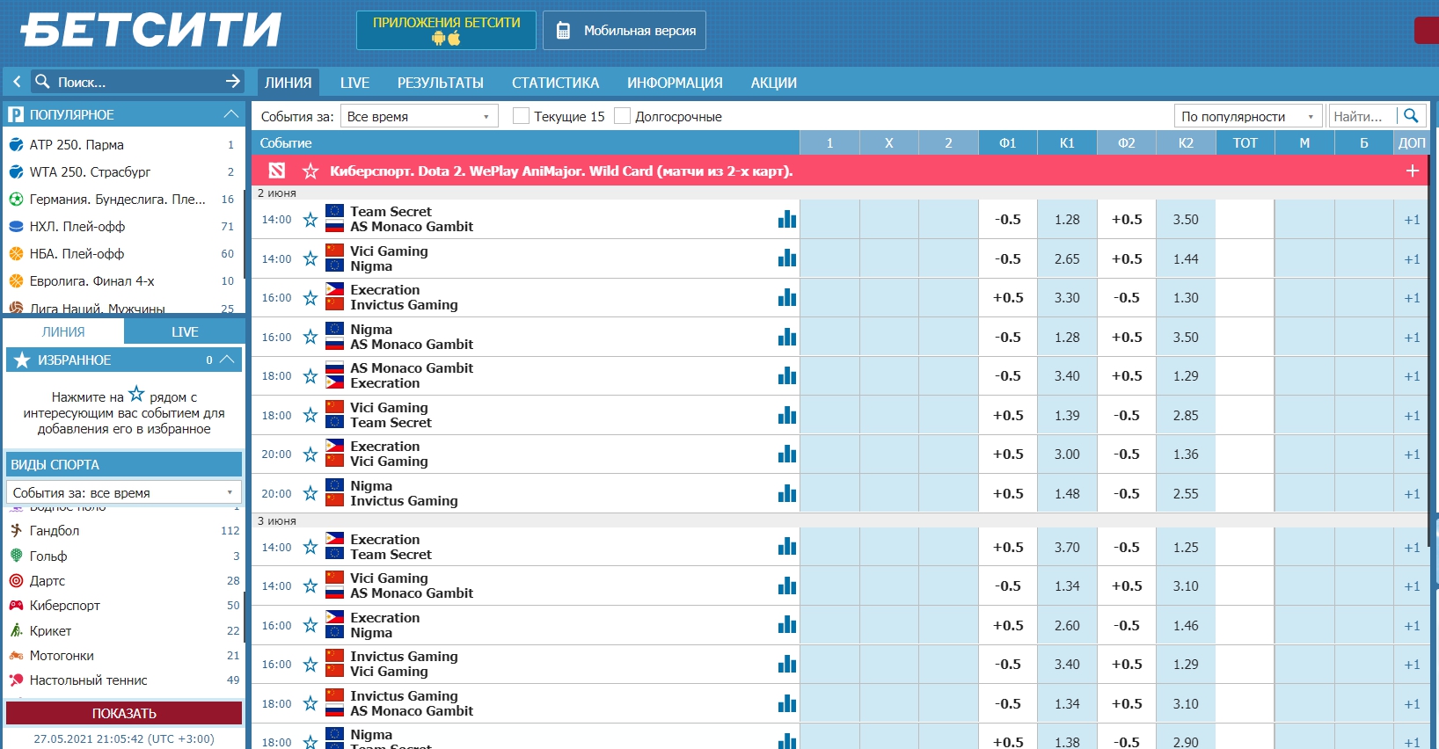1439x749 pixels.
Task: Click the ПОКАЗАТЬ button
Action: pyautogui.click(x=124, y=713)
